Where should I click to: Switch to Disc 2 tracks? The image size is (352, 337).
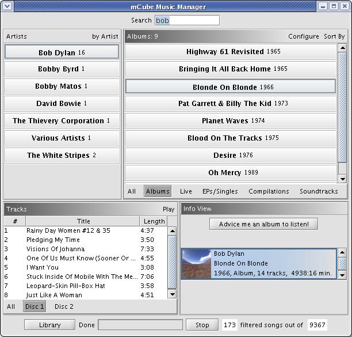64,306
